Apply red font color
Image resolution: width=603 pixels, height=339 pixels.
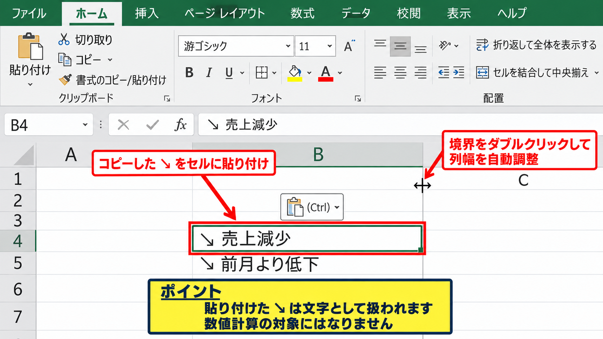click(x=326, y=73)
